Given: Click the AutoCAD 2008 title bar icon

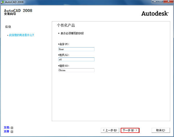Looking at the screenshot, I should point(2,2).
